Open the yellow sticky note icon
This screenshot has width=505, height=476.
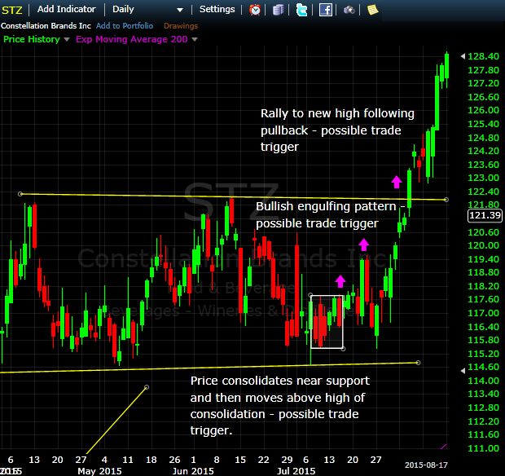click(x=372, y=10)
